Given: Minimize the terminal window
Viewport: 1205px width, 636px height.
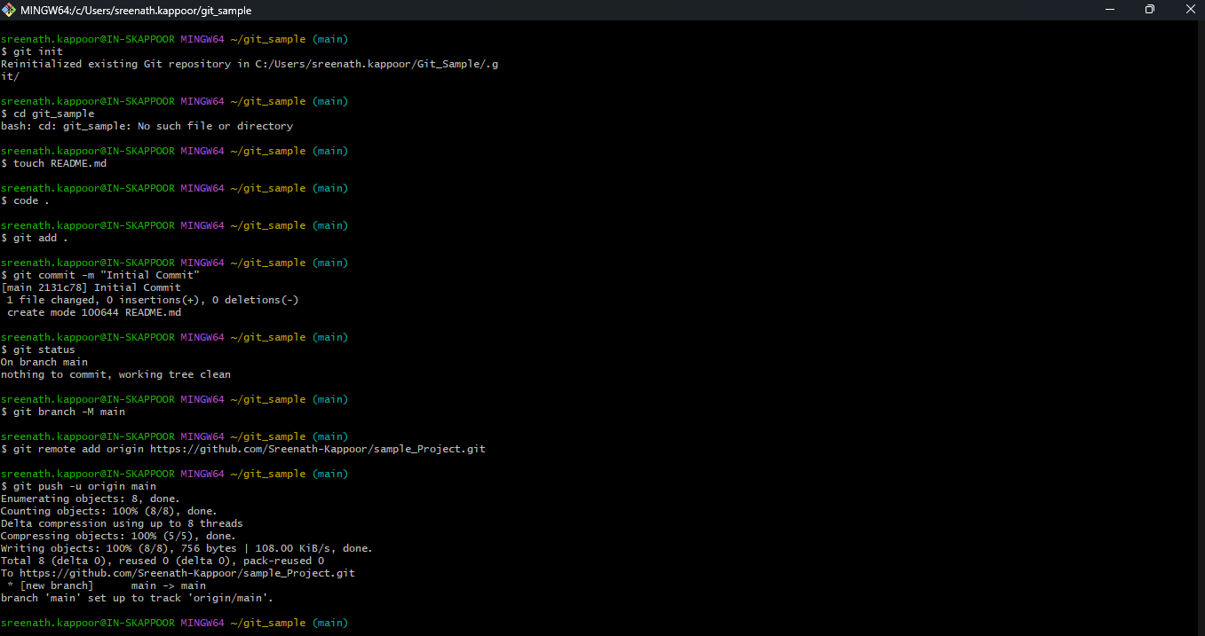Looking at the screenshot, I should [1109, 9].
